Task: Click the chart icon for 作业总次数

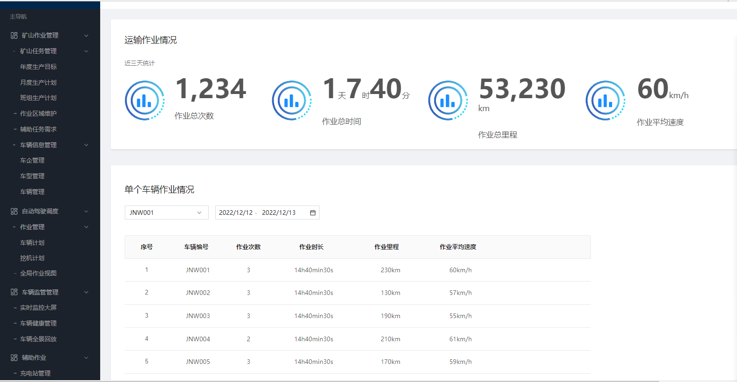Action: point(145,100)
